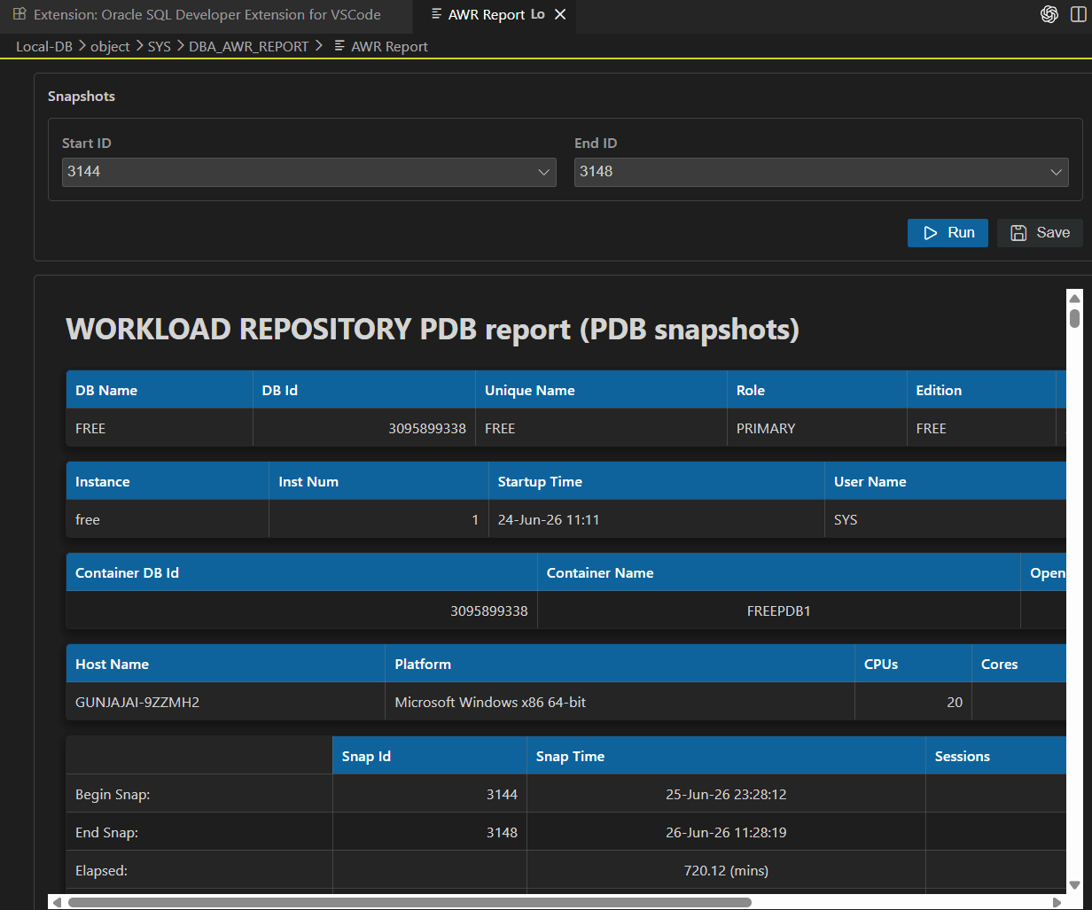Image resolution: width=1092 pixels, height=910 pixels.
Task: Click the Edition column header
Action: point(982,390)
